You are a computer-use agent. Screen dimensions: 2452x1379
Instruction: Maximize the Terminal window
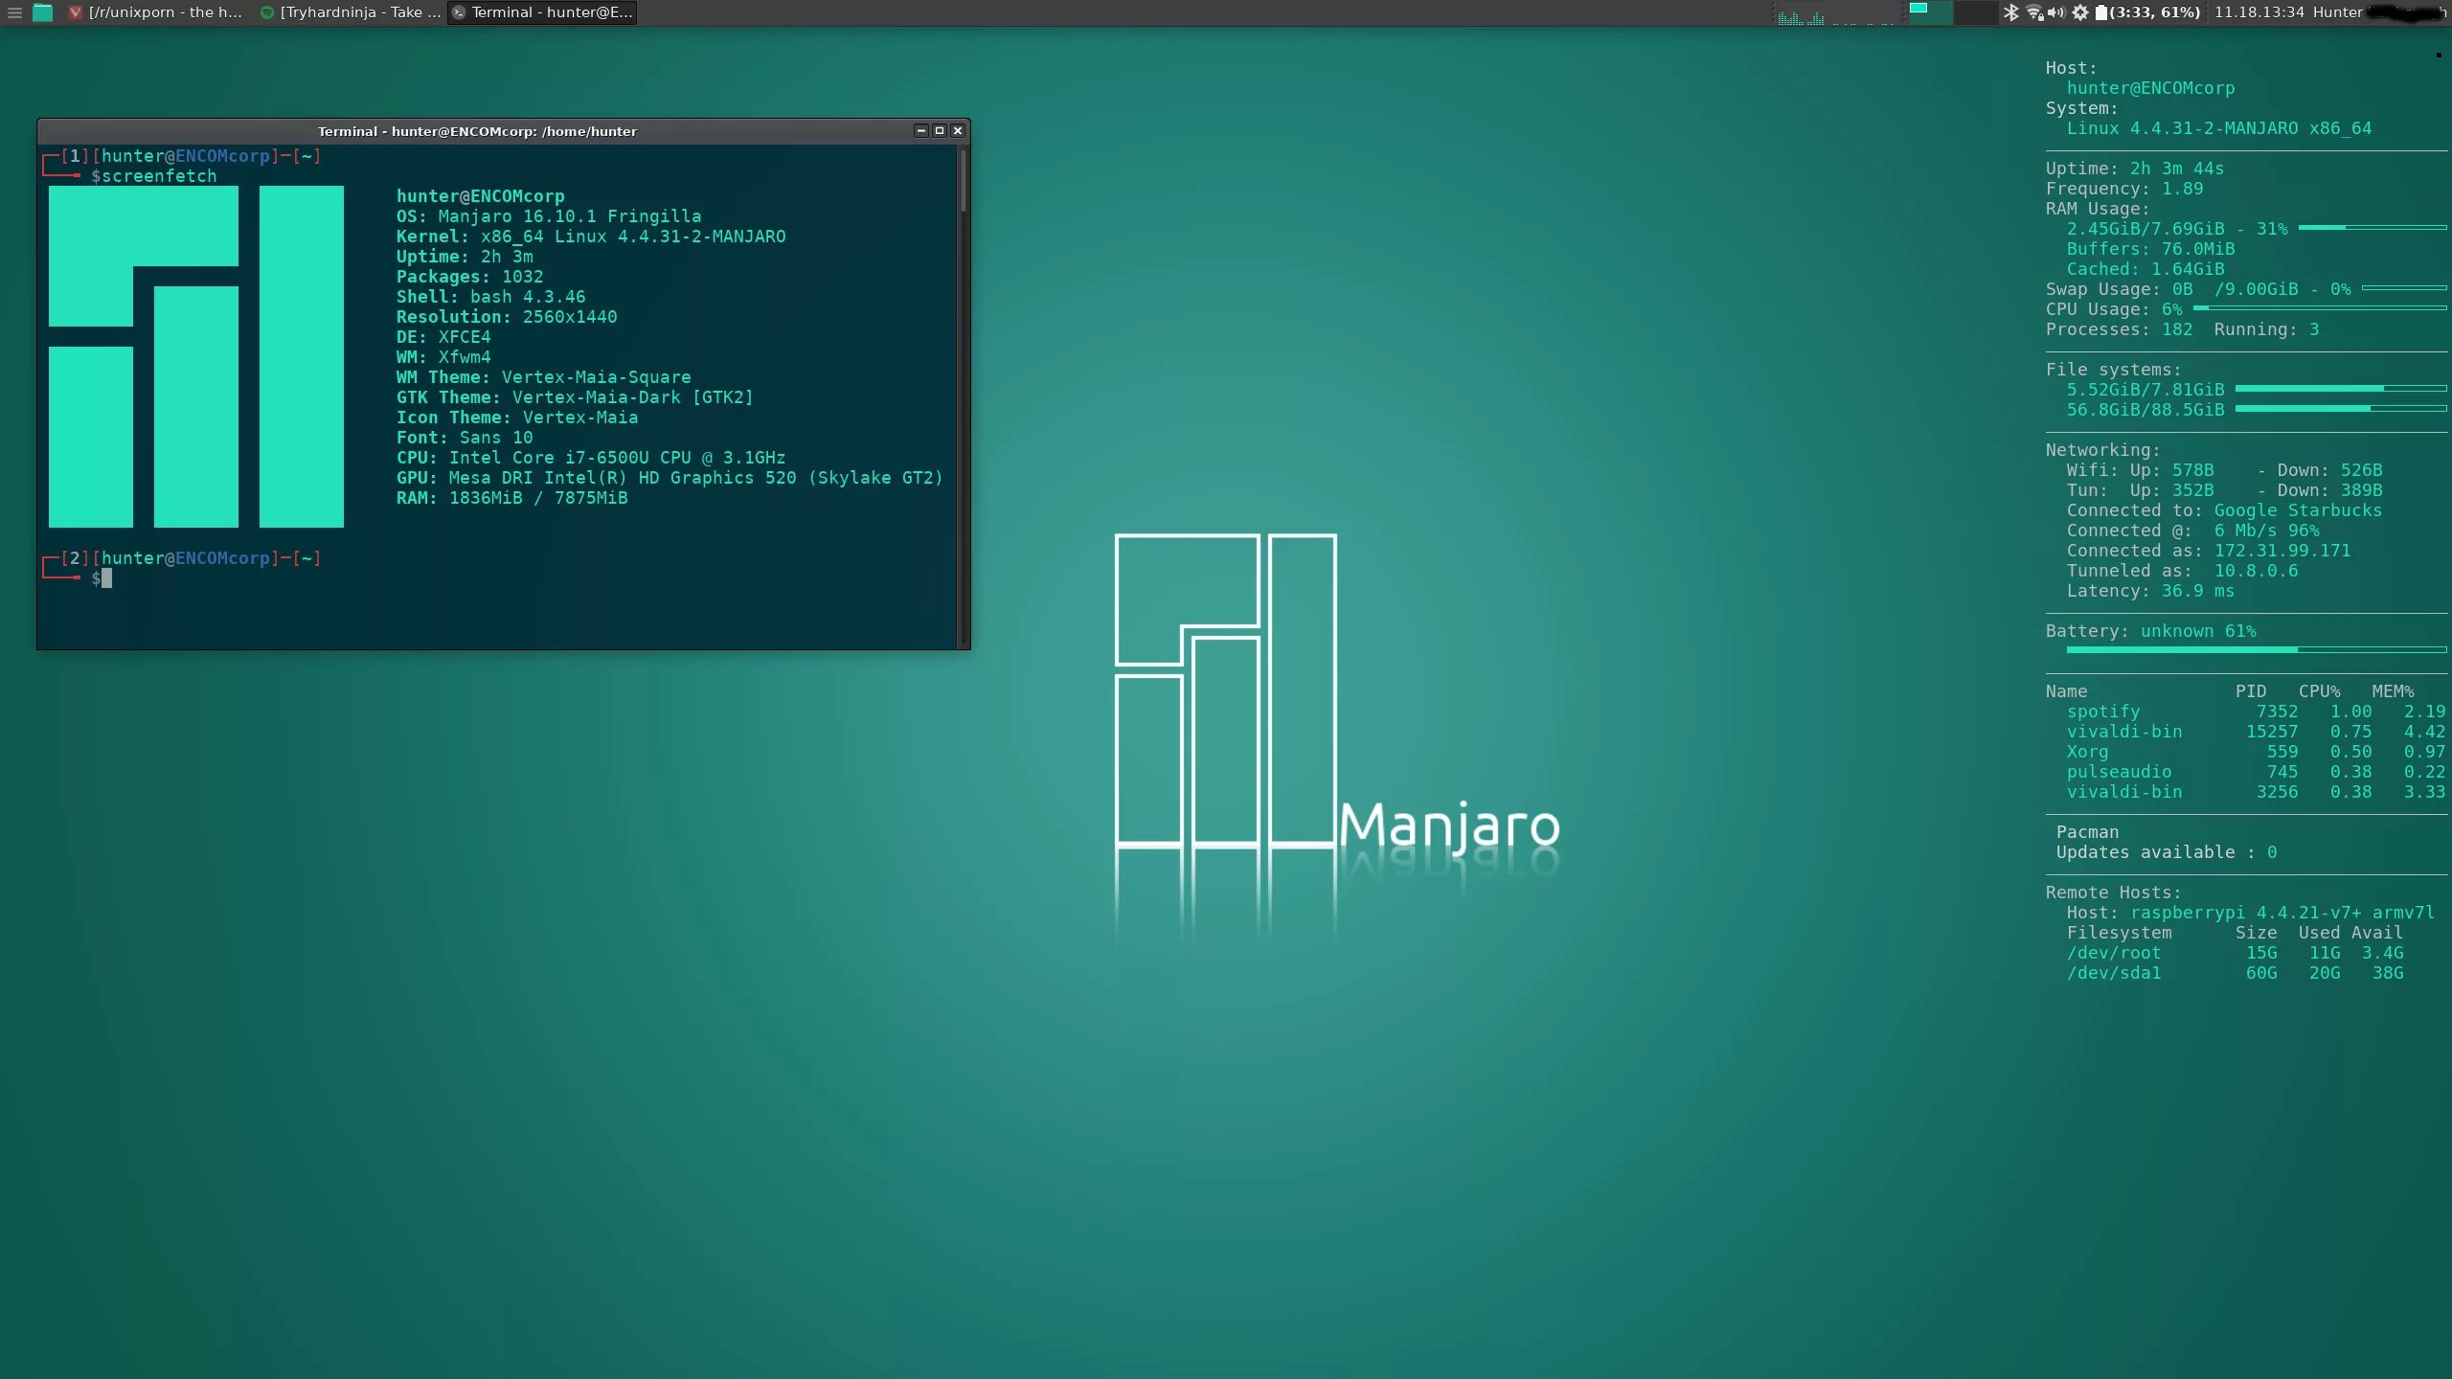coord(939,130)
